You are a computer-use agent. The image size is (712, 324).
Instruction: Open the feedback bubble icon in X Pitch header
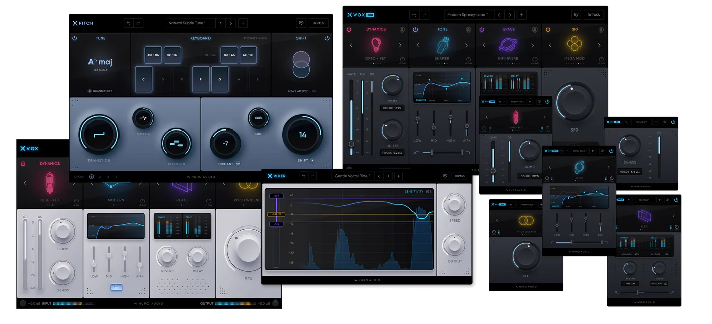(x=301, y=23)
